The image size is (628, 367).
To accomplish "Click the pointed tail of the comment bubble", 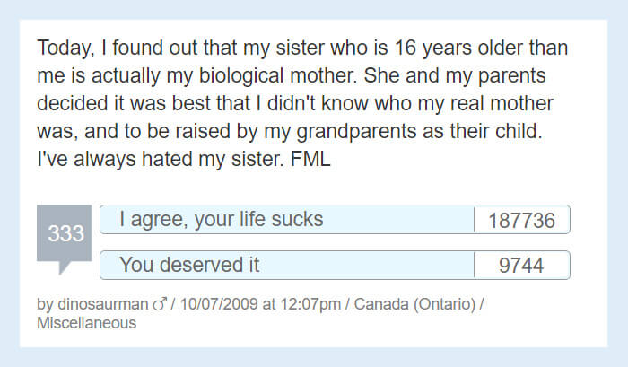I will (x=64, y=267).
